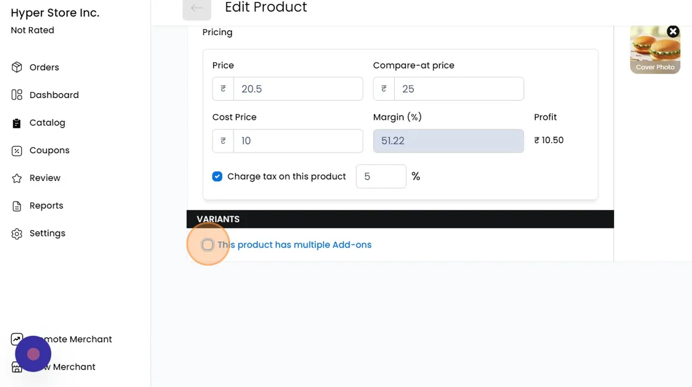Click the Catalog clipboard icon
692x387 pixels.
(17, 123)
